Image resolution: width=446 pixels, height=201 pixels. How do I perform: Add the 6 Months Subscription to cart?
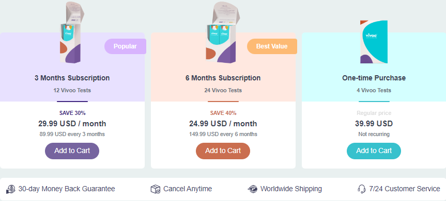[223, 151]
